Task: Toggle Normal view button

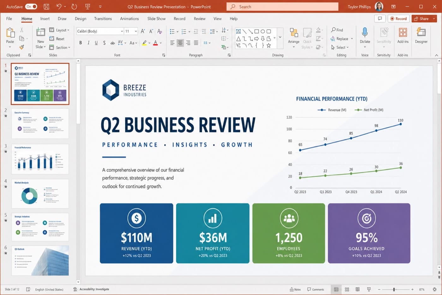Action: click(336, 289)
